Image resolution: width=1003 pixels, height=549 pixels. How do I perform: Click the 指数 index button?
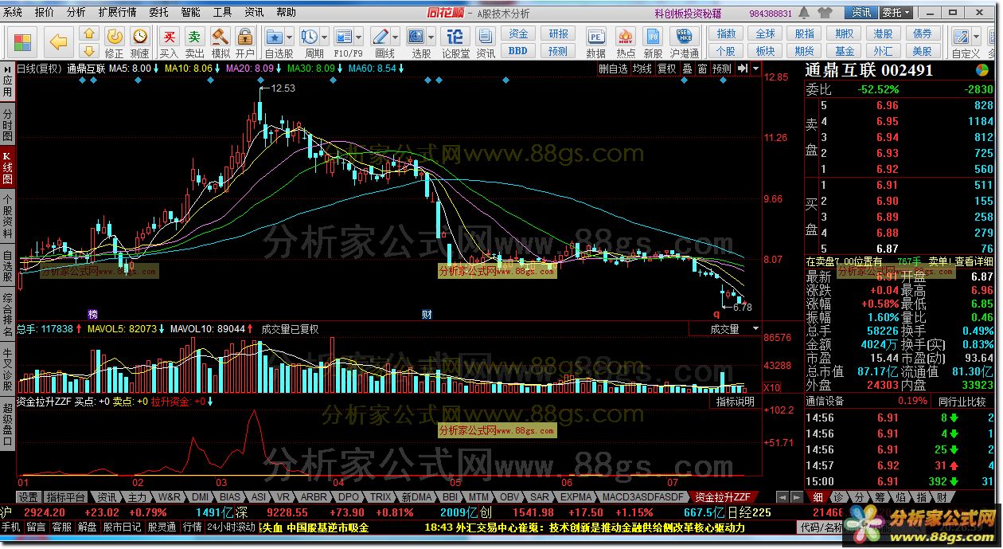coord(726,33)
